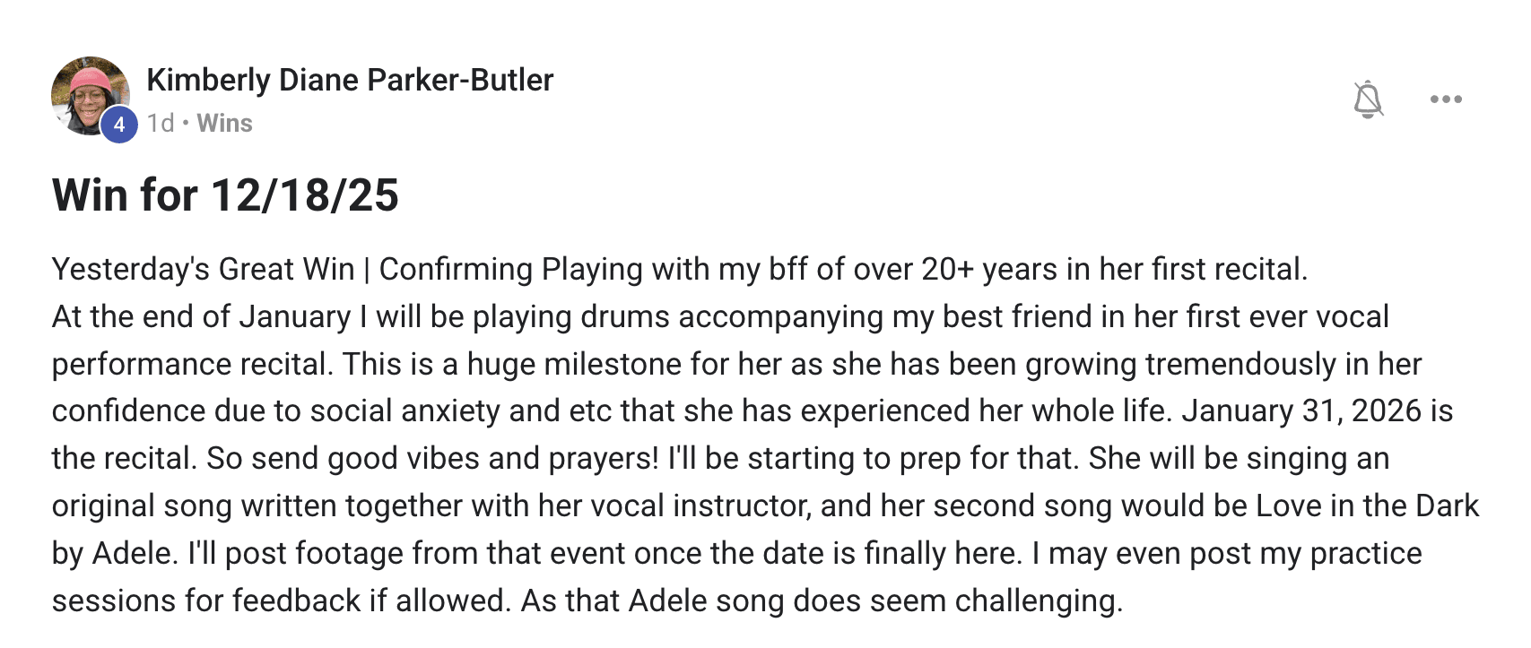
Task: Click the level 4 badge on avatar
Action: coord(119,125)
